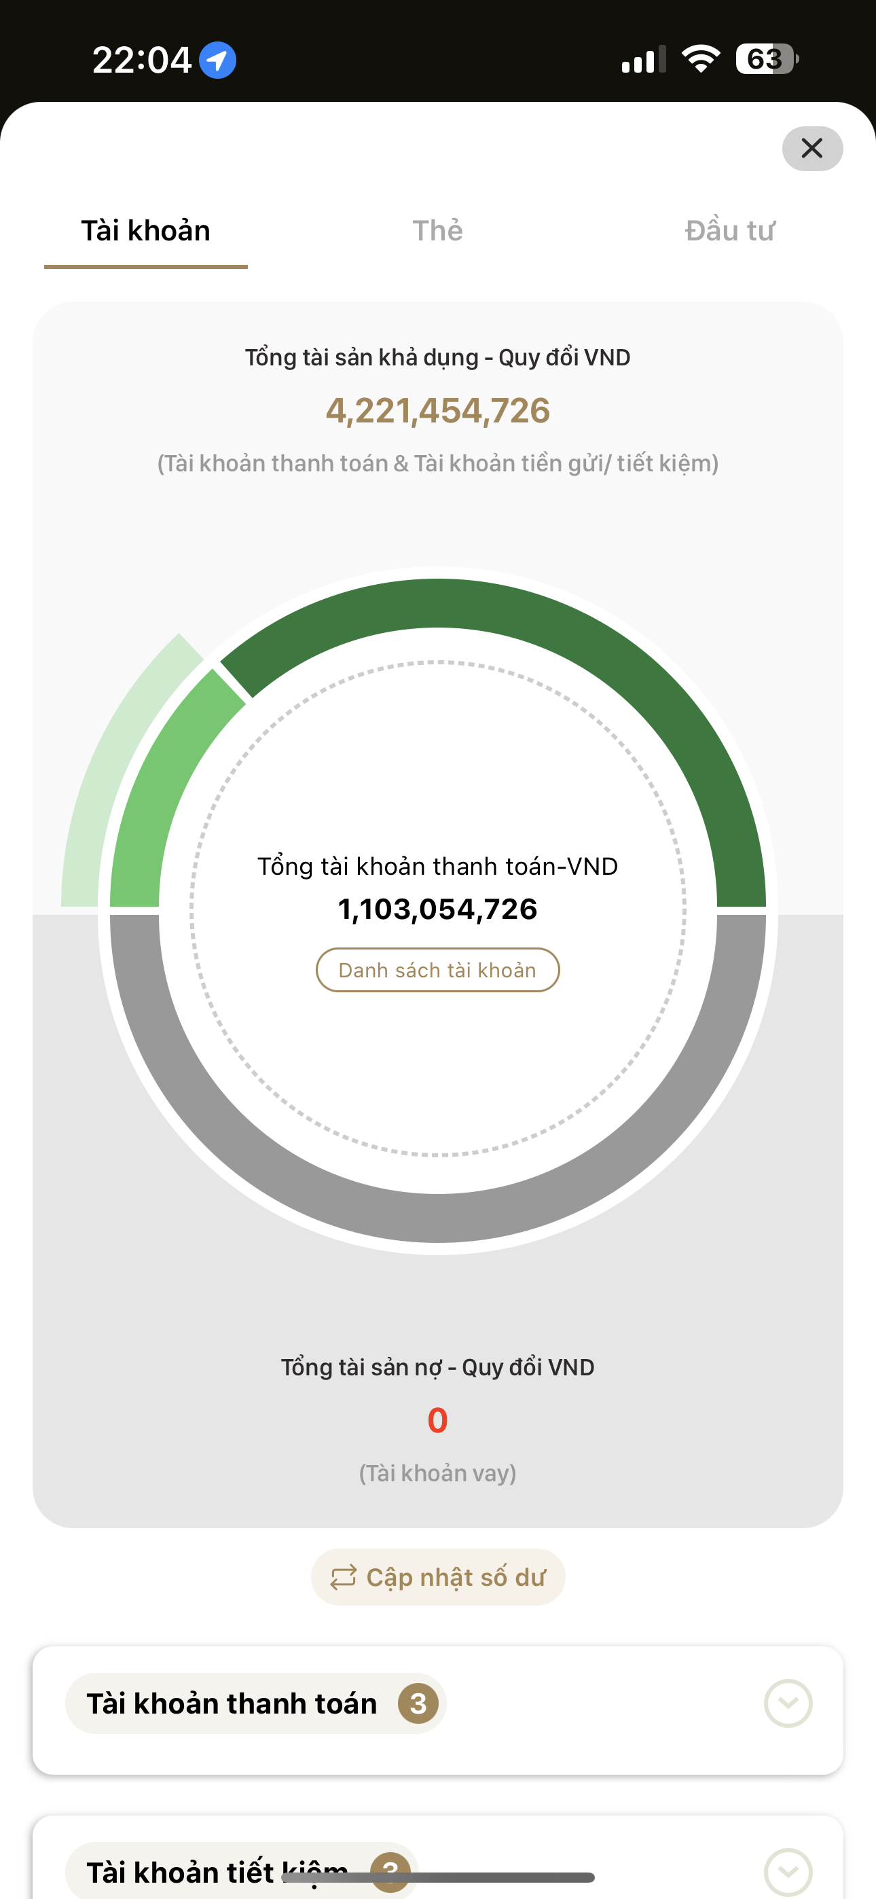The width and height of the screenshot is (876, 1899).
Task: Tap the battery indicator icon
Action: coord(767,59)
